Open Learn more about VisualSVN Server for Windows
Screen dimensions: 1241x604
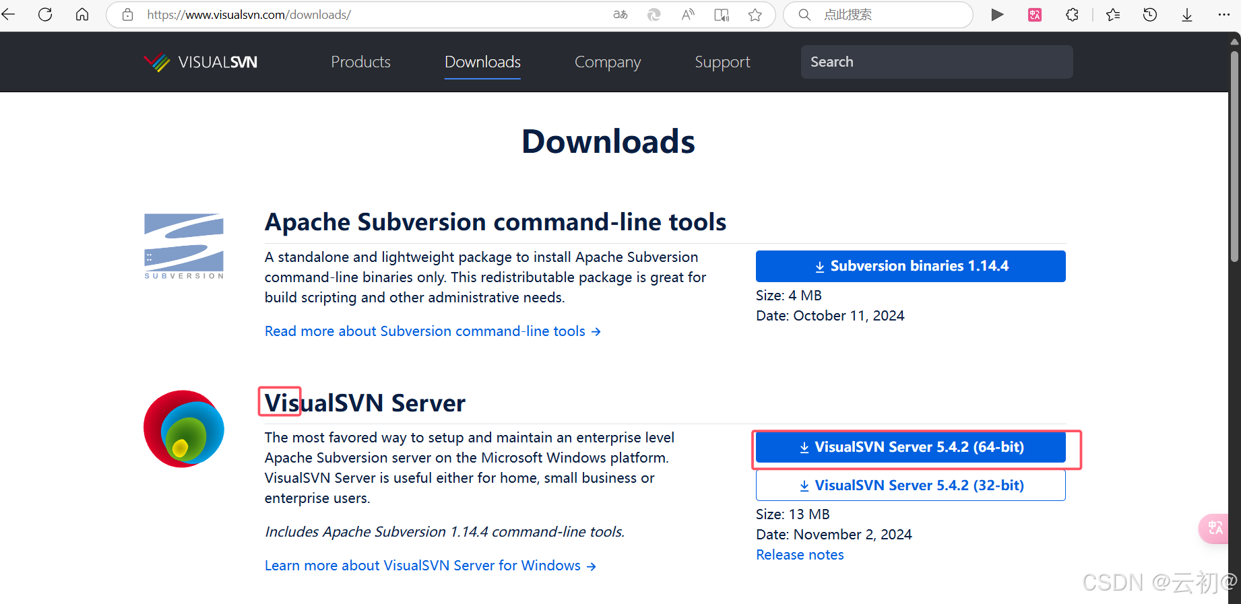[x=430, y=566]
